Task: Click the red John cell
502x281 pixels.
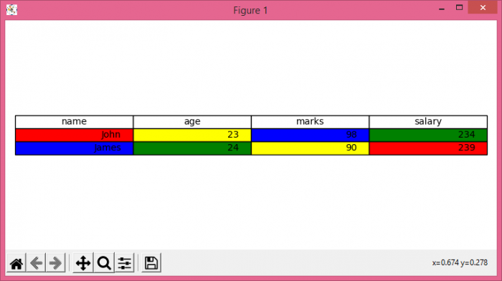Action: coord(75,135)
